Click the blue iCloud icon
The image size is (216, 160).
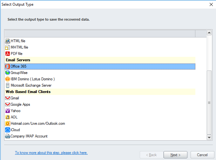[x=8, y=130]
